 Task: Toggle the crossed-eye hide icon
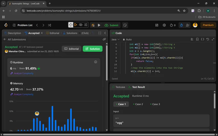point(81,25)
